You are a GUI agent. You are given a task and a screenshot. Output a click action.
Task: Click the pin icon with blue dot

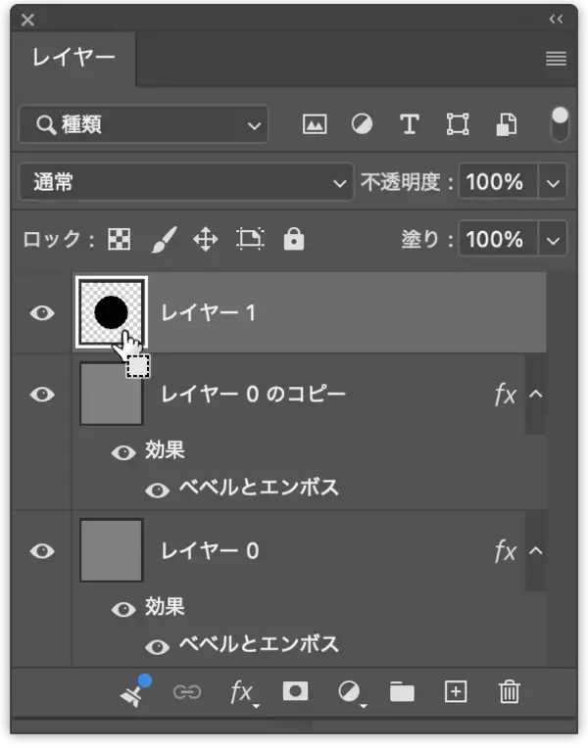(134, 691)
